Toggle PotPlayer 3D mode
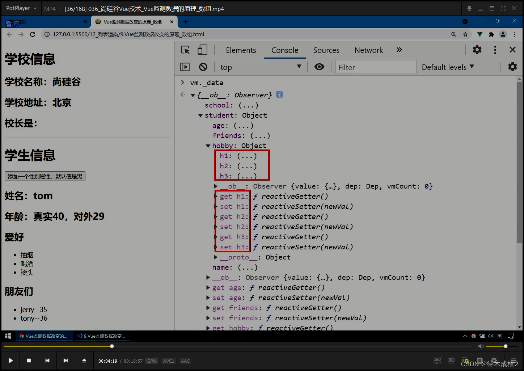Screen dimensions: 524x371 (451, 360)
